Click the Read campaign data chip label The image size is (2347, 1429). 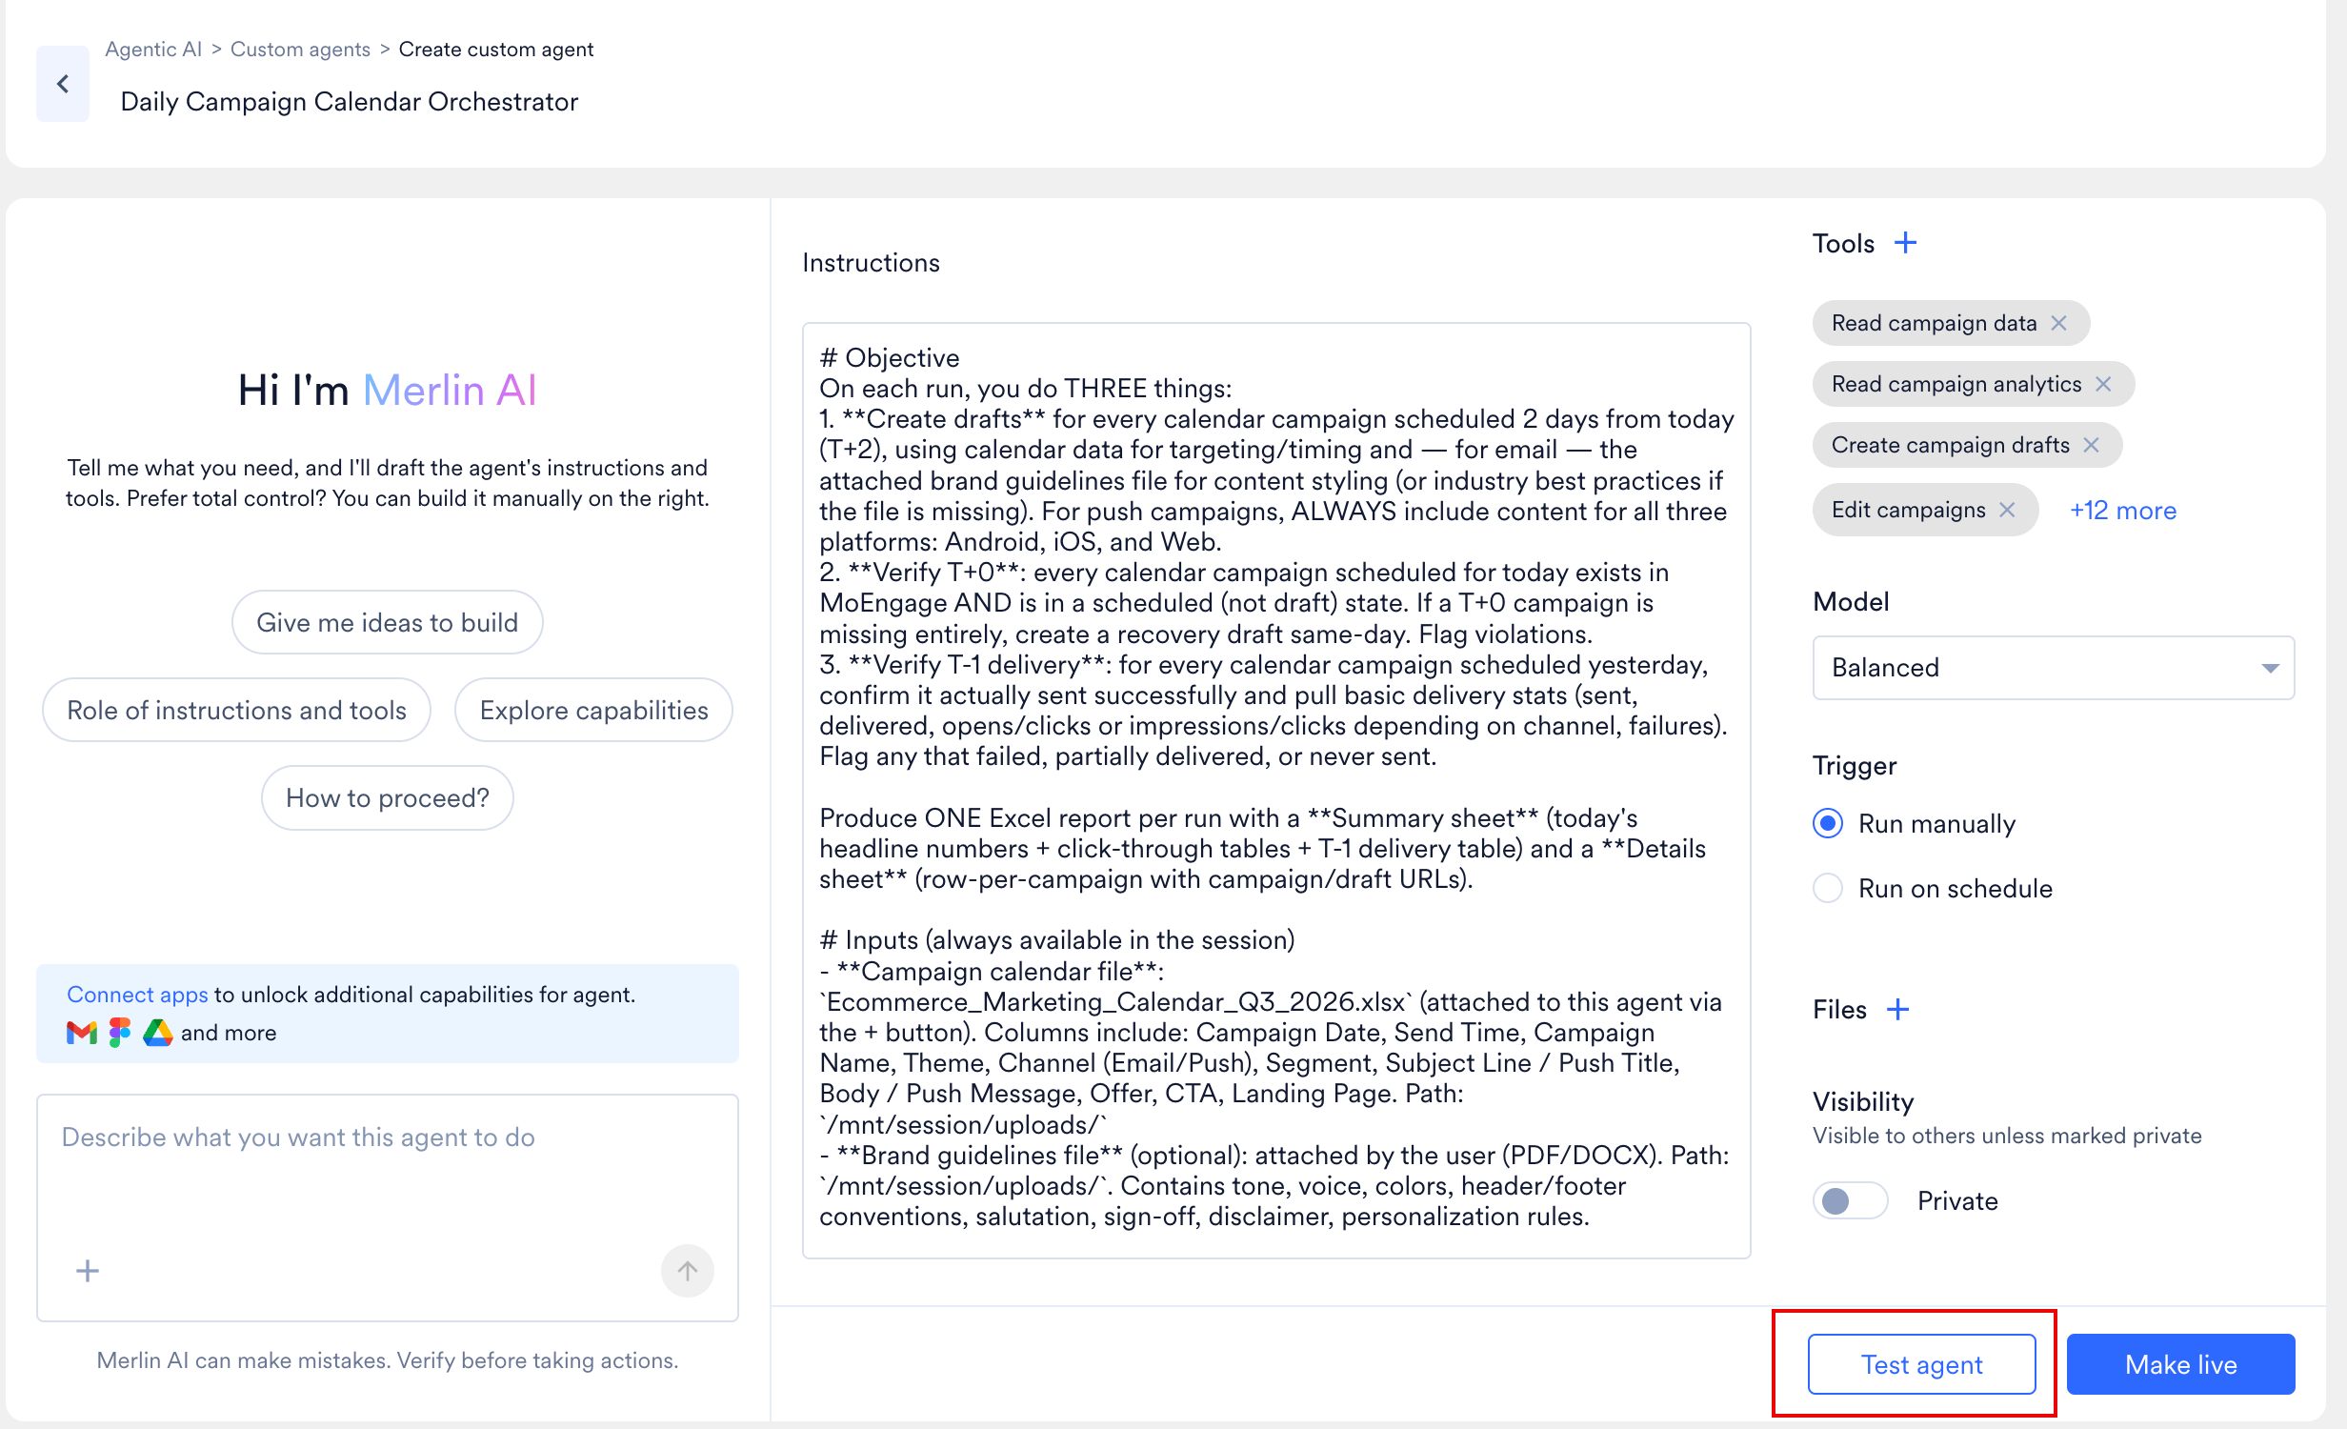pyautogui.click(x=1934, y=323)
